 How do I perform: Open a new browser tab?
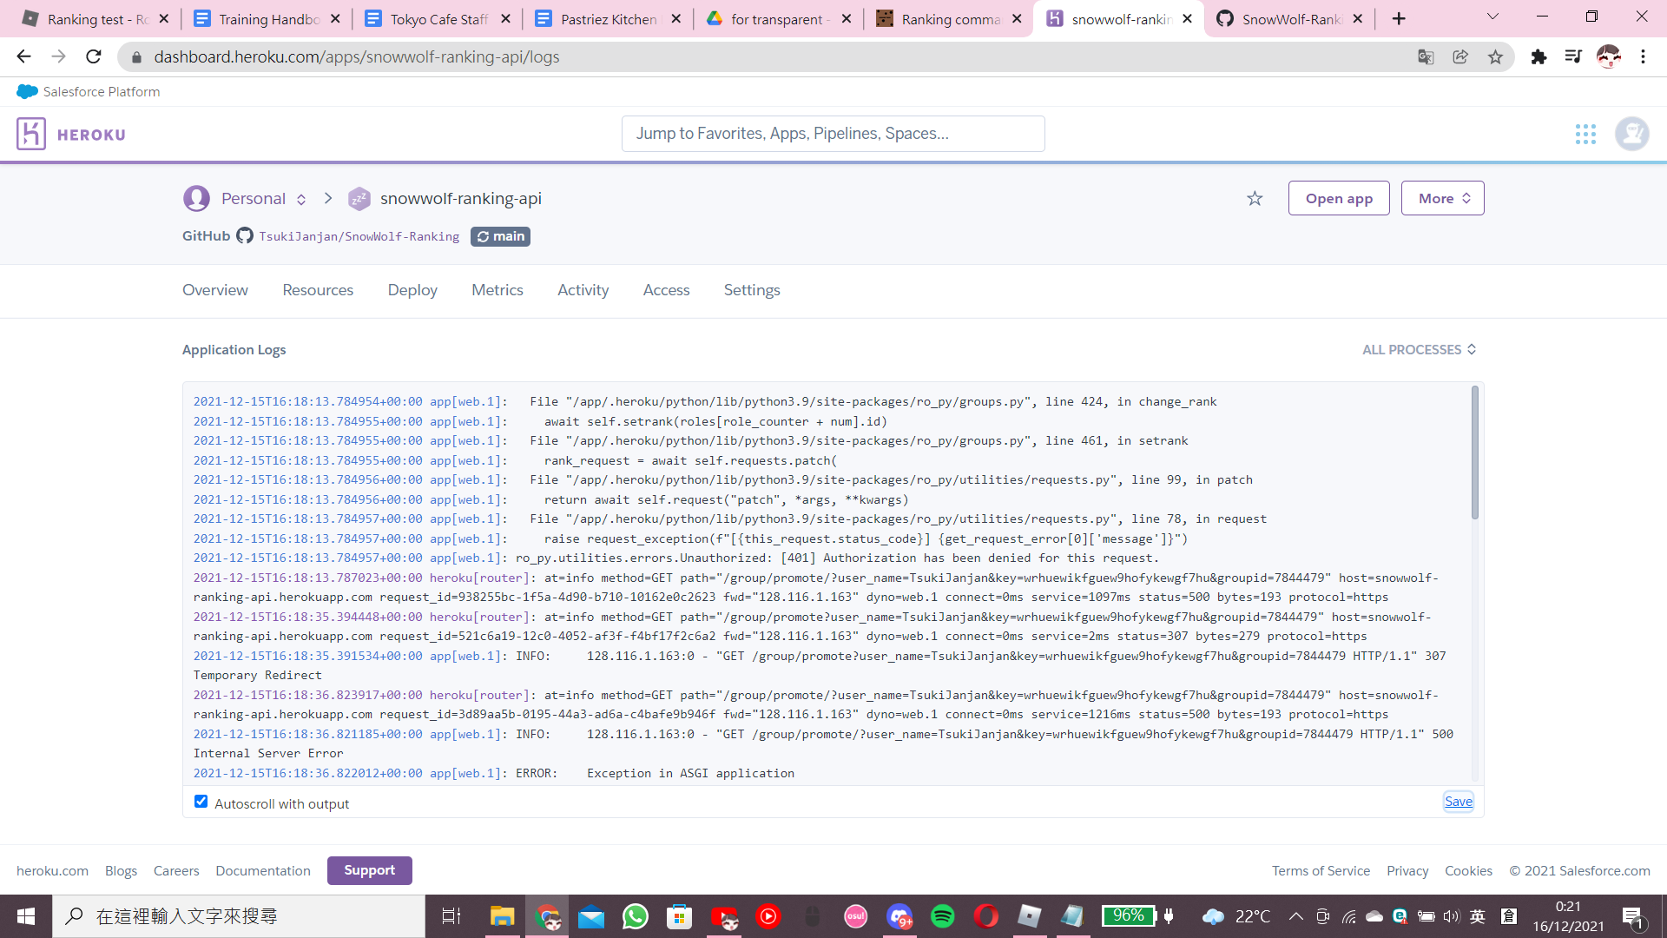point(1399,18)
